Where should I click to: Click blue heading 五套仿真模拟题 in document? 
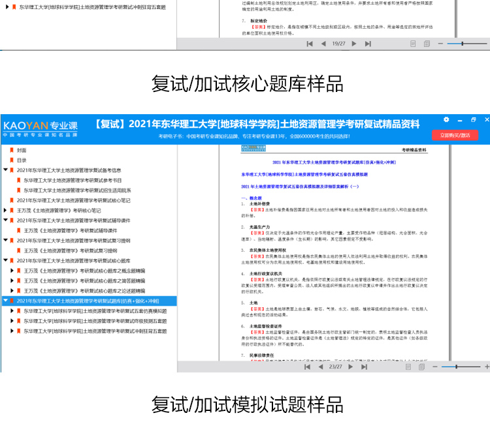tap(304, 174)
